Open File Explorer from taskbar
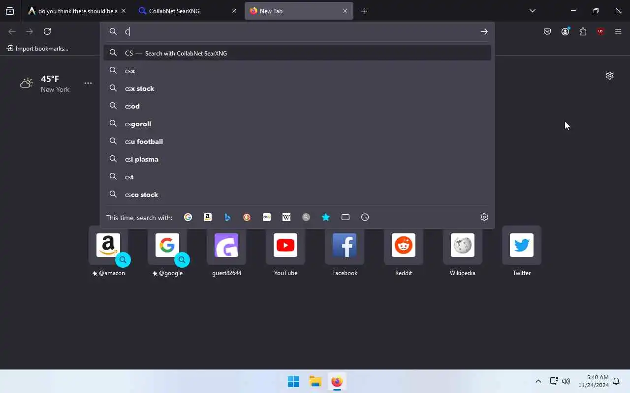 tap(315, 382)
